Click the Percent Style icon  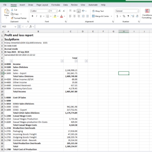(x=124, y=16)
